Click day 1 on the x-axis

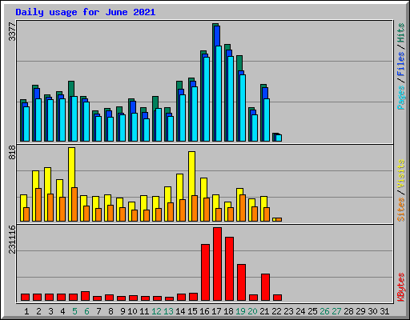pos(26,311)
